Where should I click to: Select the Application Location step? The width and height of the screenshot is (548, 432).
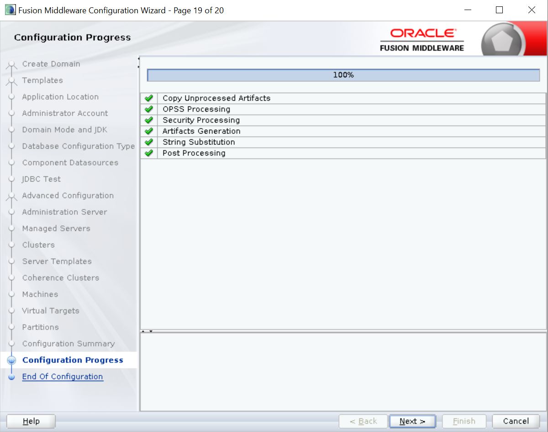[60, 97]
